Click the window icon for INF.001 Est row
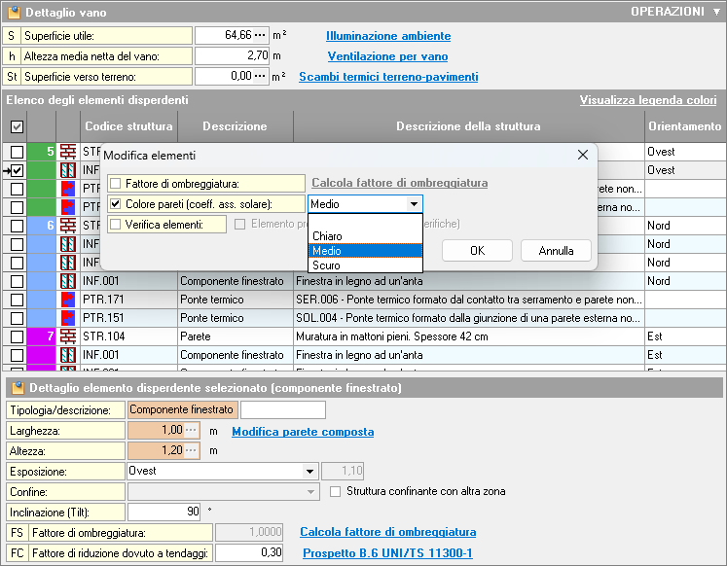 (68, 355)
